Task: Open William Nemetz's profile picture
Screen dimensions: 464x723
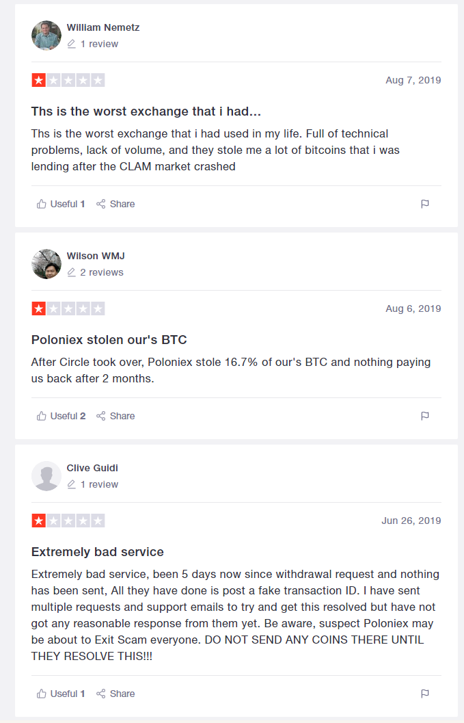Action: (46, 36)
